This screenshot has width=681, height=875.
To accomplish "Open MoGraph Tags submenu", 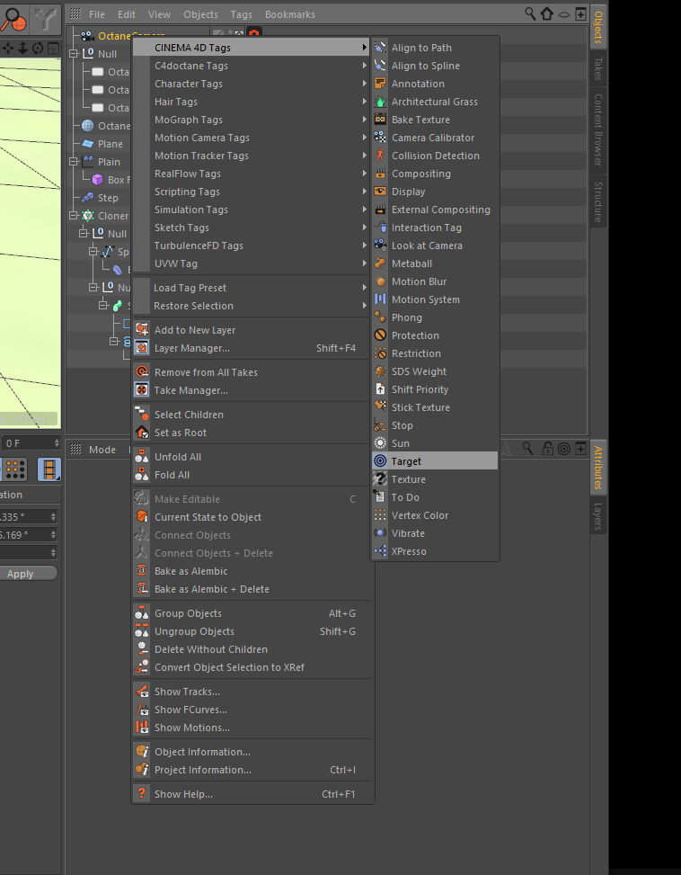I will click(252, 120).
